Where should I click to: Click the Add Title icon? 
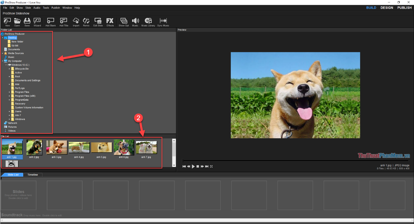(64, 22)
